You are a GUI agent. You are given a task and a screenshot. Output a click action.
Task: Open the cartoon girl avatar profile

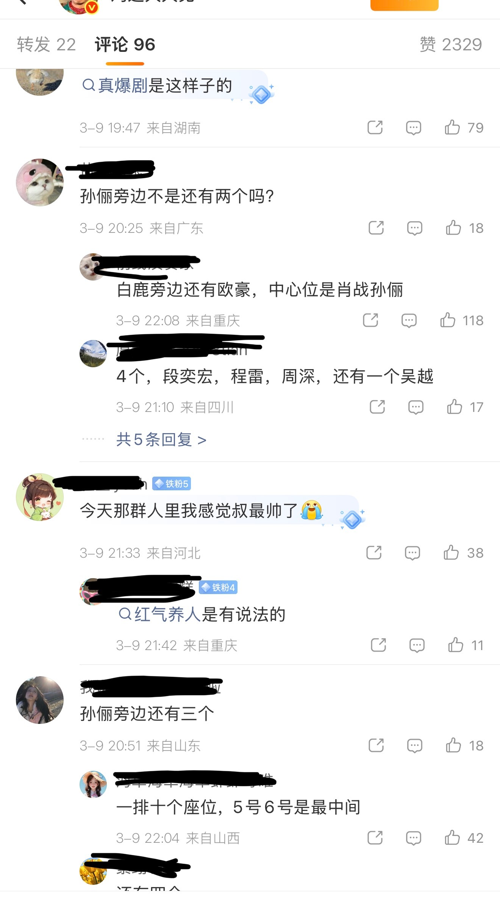(40, 497)
